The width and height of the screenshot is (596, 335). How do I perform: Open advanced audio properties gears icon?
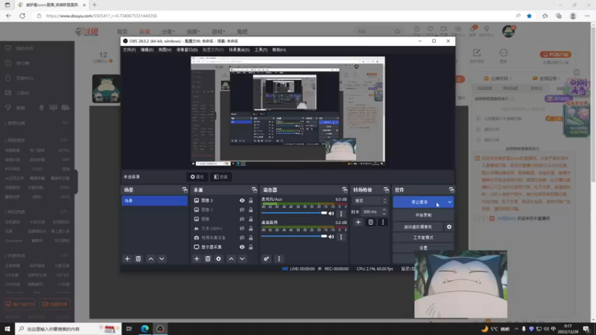point(267,258)
